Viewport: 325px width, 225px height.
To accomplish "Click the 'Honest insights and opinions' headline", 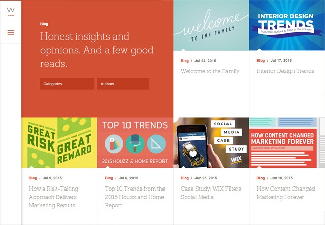I will click(x=97, y=50).
